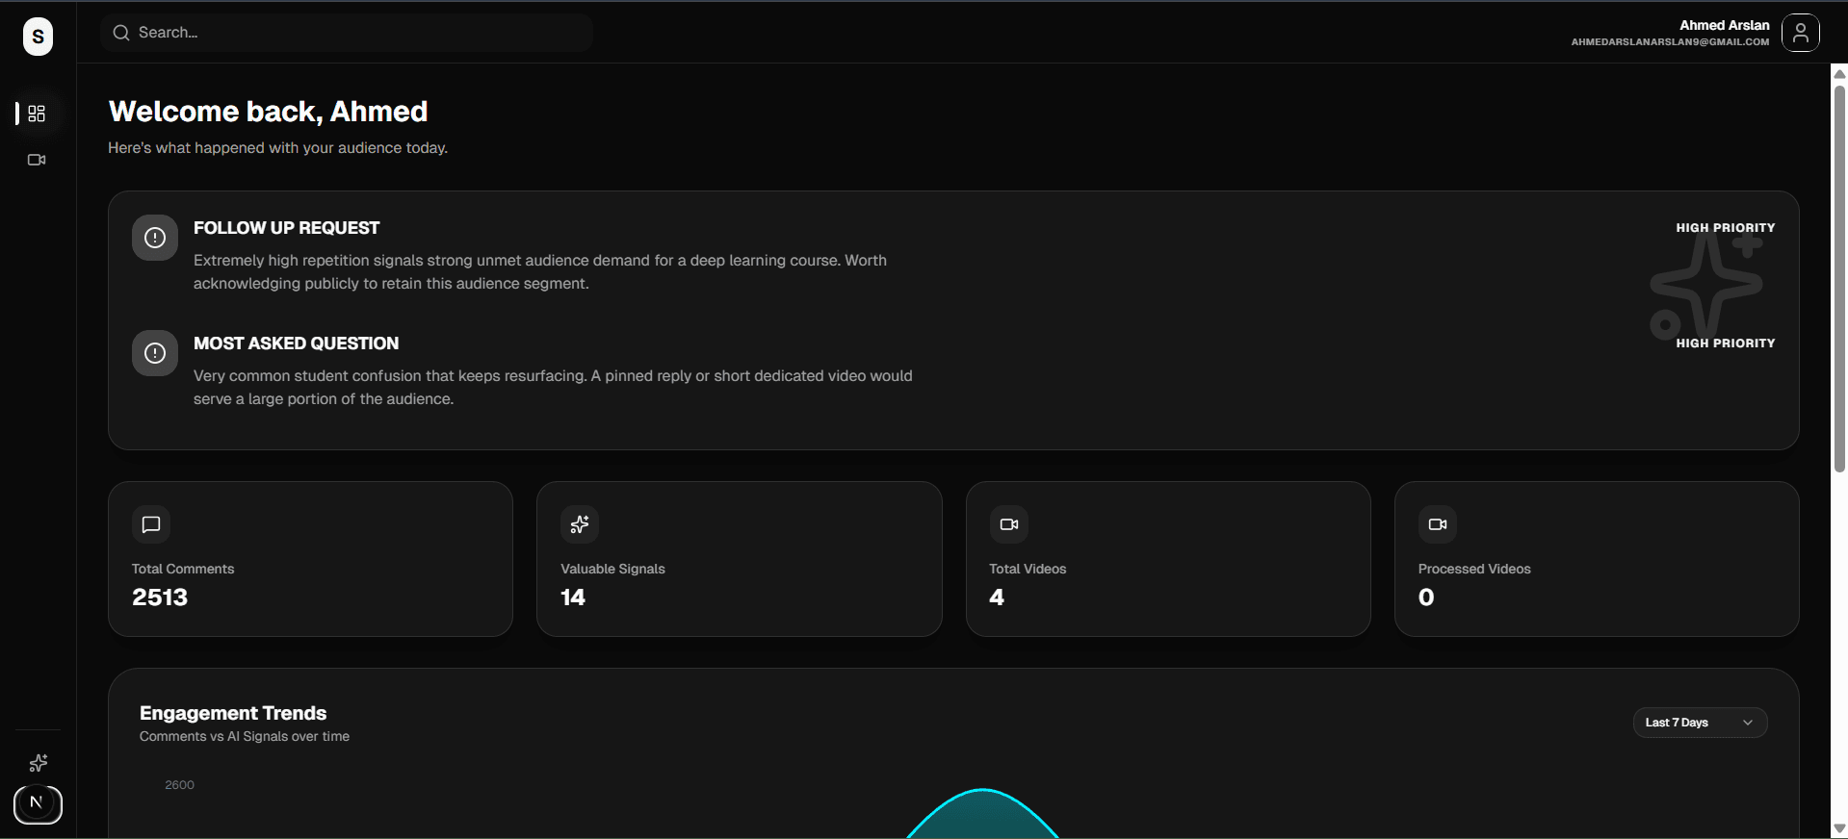The image size is (1848, 839).
Task: Click the Valuable Signals sparkle icon
Action: click(580, 524)
